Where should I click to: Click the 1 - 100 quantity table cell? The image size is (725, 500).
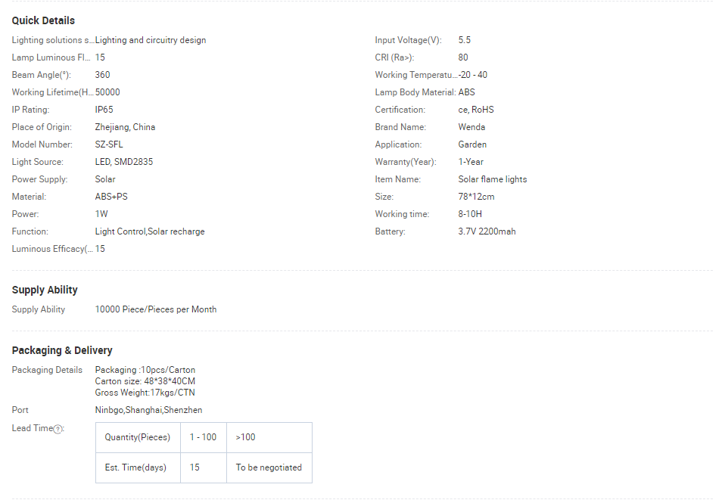pos(203,437)
